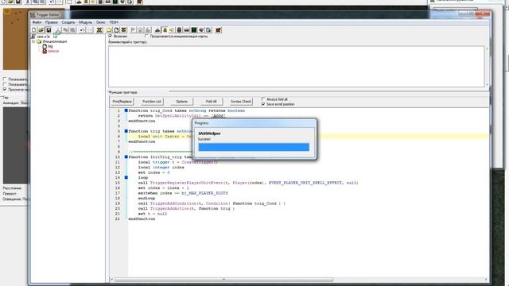Open the AI Editor module icon
Image resolution: width=509 pixels, height=286 pixels.
tap(194, 30)
